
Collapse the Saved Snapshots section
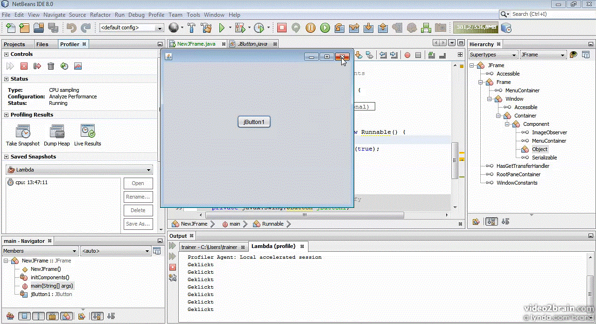coord(7,157)
